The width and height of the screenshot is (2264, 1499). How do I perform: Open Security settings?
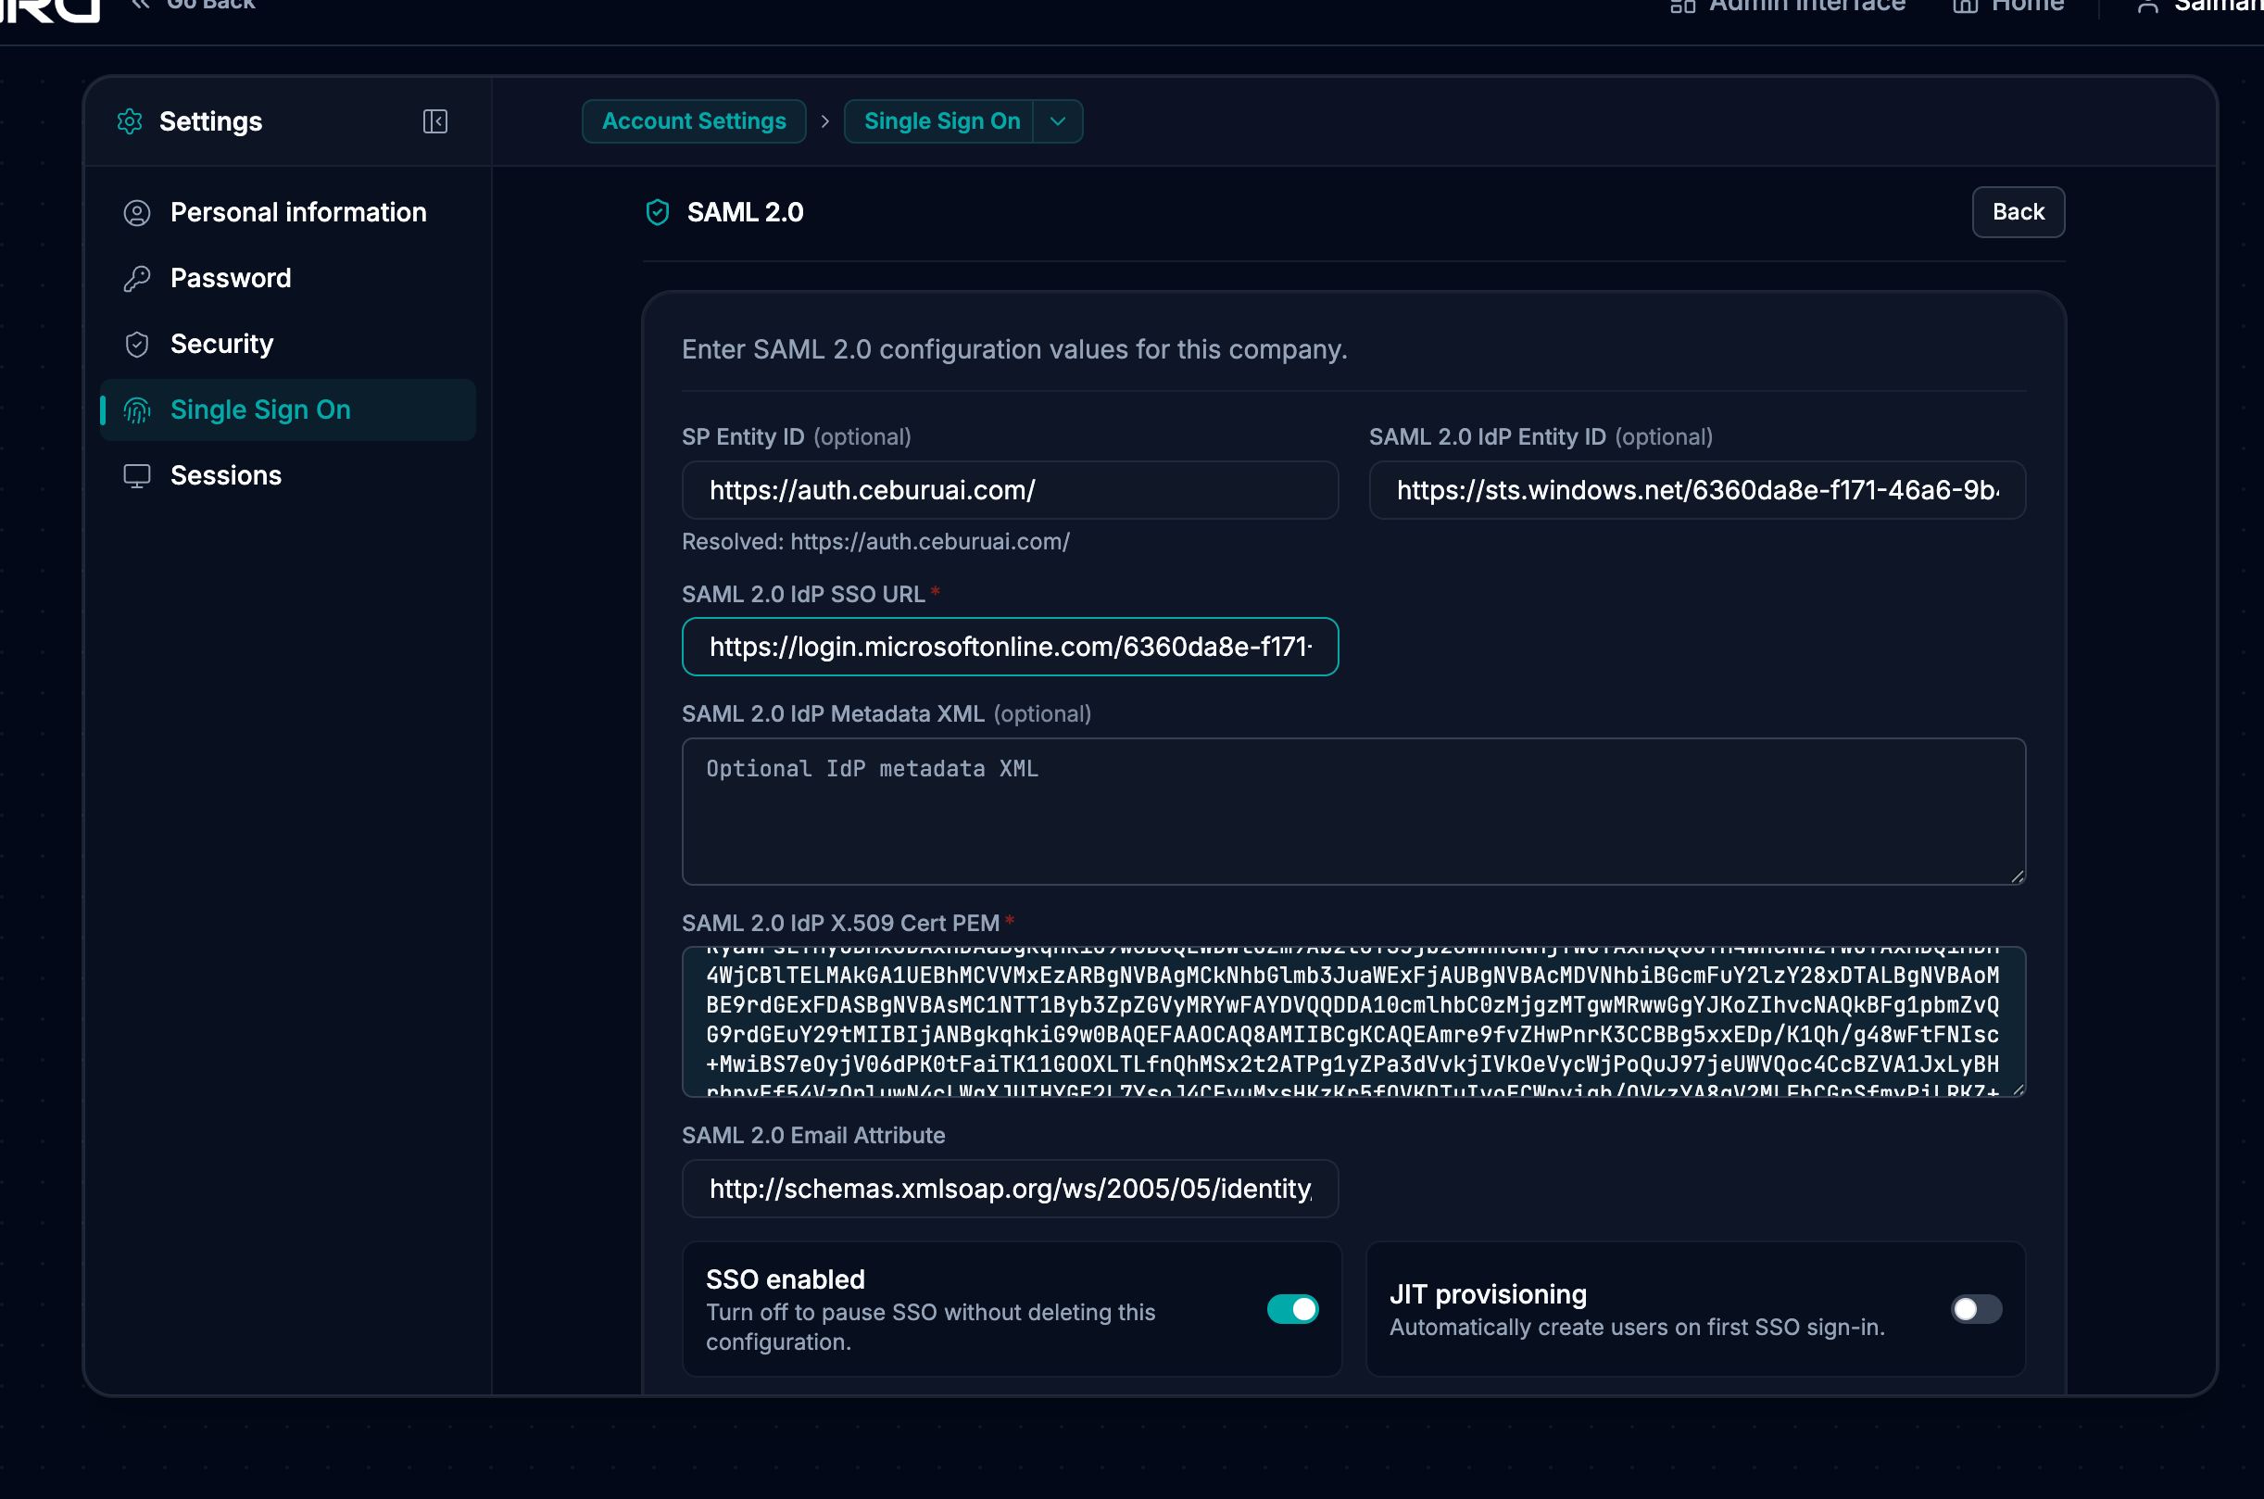288,344
